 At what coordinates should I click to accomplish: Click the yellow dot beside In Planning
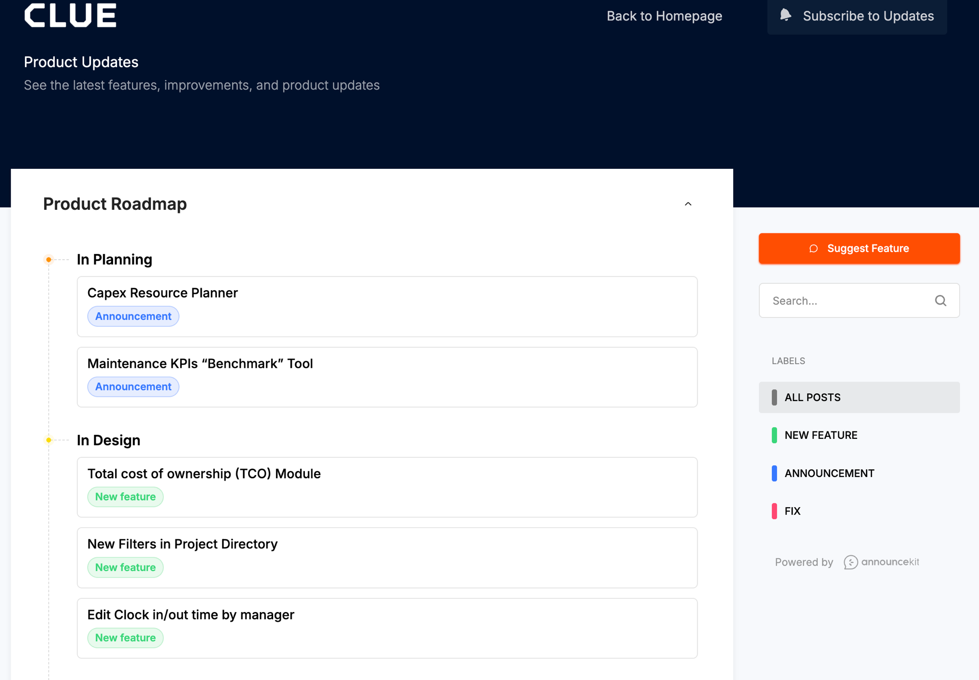(x=48, y=259)
